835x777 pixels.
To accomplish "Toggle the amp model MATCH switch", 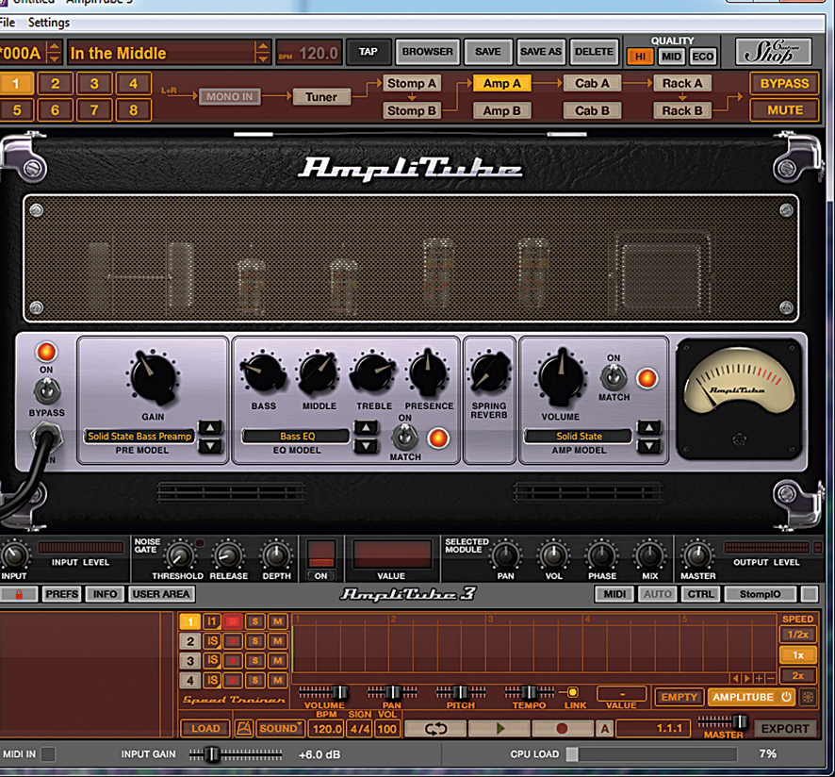I will tap(614, 378).
